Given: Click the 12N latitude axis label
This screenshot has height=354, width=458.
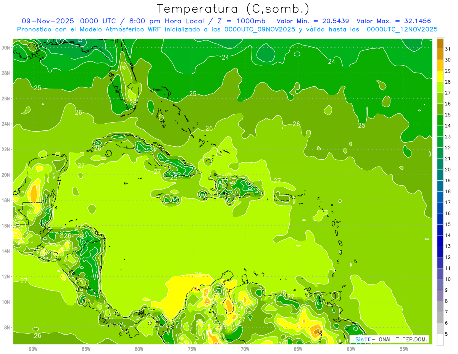Looking at the screenshot, I should click(6, 276).
